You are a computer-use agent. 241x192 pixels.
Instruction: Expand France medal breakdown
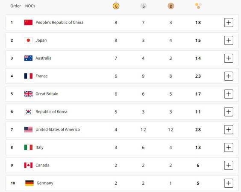pos(229,76)
